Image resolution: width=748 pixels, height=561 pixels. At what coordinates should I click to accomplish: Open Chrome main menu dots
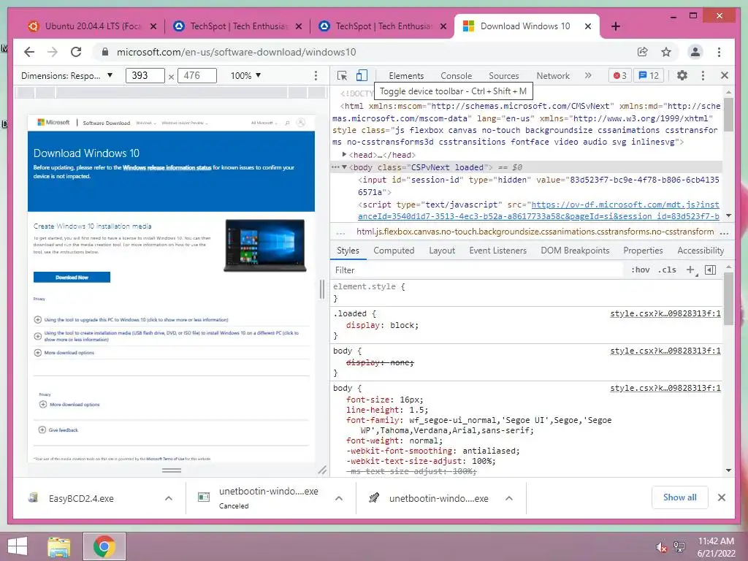click(x=720, y=52)
